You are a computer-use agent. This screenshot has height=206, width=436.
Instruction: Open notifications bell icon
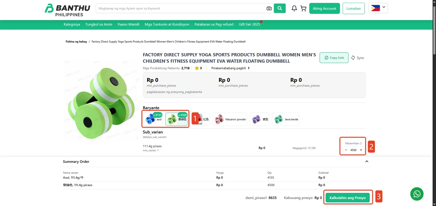point(294,8)
